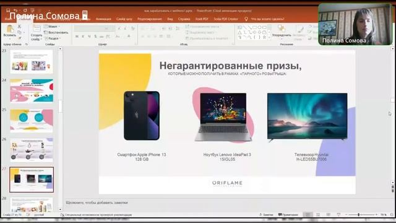Image resolution: width=396 pixels, height=223 pixels.
Task: Toggle text shadow (S) formatting
Action: [95, 37]
